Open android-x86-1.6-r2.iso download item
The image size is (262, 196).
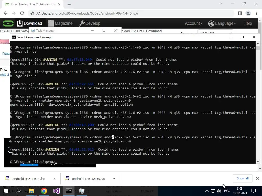point(29,179)
